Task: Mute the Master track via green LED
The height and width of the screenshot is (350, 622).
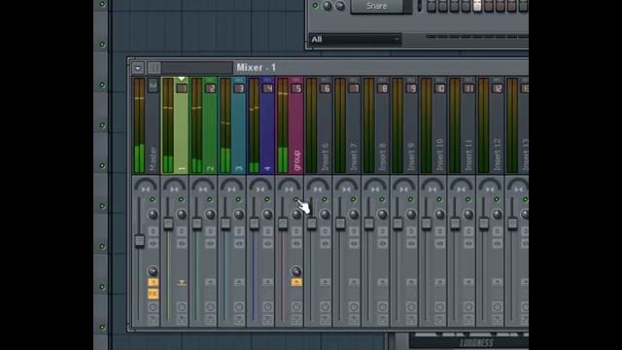Action: pos(153,199)
